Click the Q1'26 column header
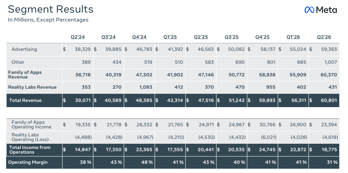Image resolution: width=348 pixels, height=173 pixels. tap(293, 37)
